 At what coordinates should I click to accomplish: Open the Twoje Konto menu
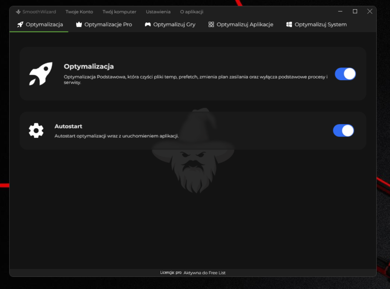pos(79,12)
